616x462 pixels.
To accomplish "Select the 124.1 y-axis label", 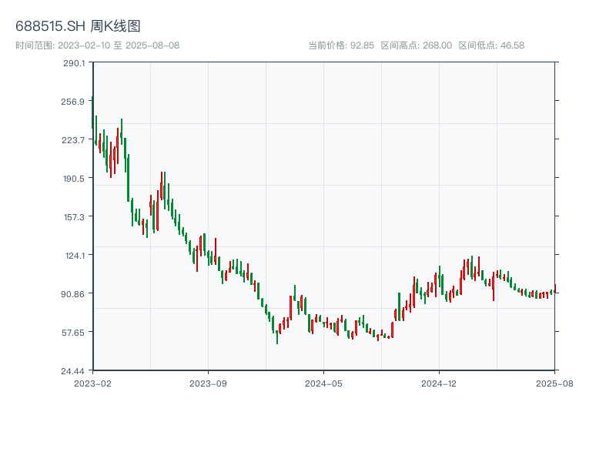I will click(x=74, y=255).
